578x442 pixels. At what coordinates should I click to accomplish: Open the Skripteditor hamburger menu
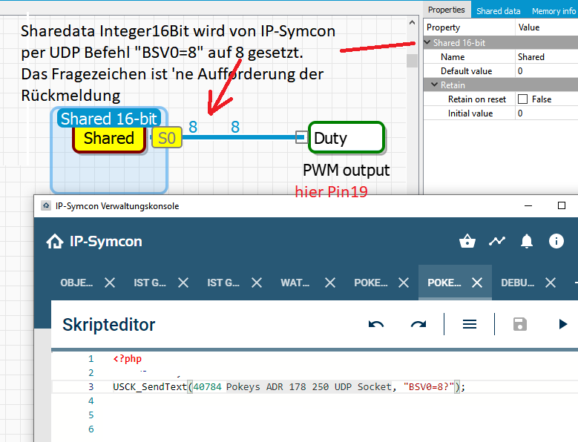(x=470, y=324)
